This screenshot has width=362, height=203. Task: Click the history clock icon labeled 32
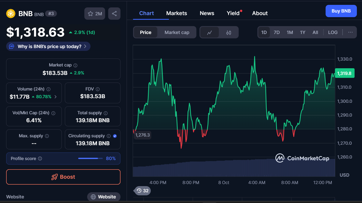click(143, 190)
